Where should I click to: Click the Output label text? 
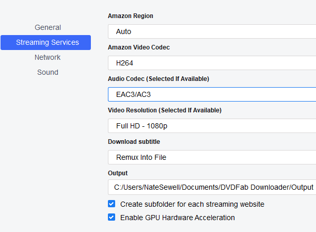tap(118, 173)
